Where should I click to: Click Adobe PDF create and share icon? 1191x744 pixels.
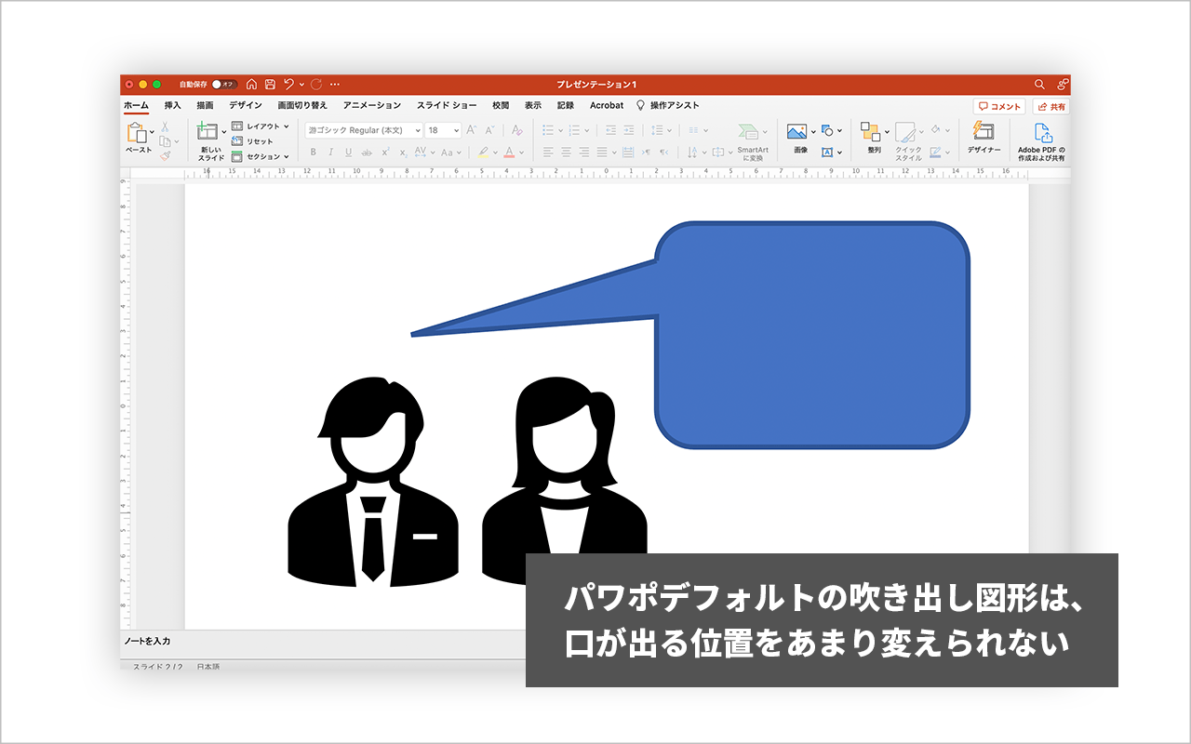1042,133
